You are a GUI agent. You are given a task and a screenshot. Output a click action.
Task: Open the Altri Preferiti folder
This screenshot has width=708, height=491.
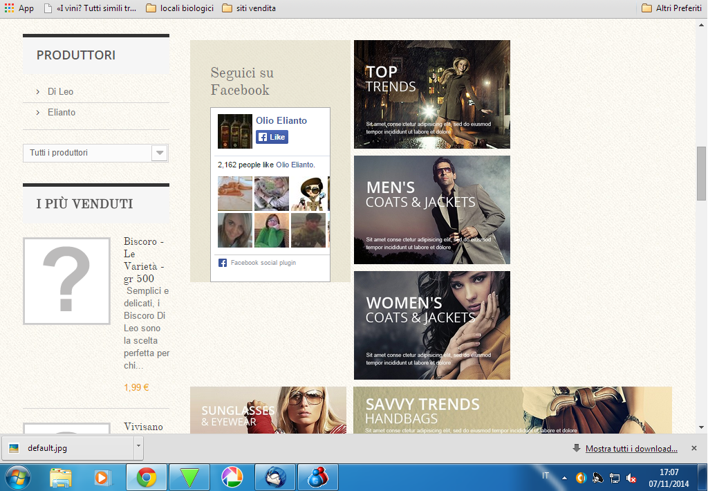[671, 8]
